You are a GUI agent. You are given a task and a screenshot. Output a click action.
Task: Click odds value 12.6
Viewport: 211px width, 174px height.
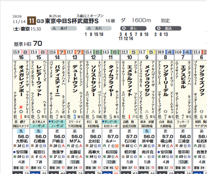(x=52, y=52)
